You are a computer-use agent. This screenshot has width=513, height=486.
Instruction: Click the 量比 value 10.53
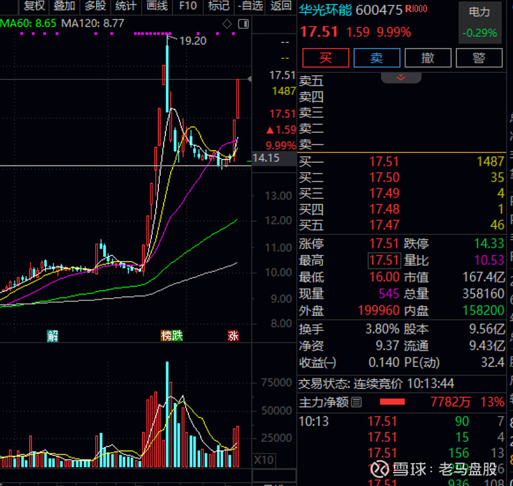pos(489,261)
